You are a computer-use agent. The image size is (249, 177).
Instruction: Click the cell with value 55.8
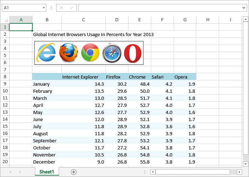139,162
